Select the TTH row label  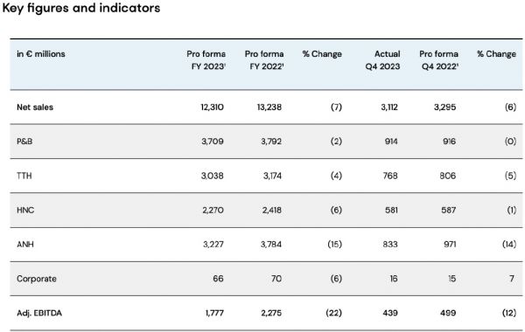[24, 176]
